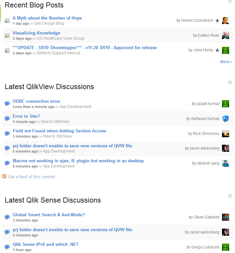Open Henric Cronström's avatar

[226, 20]
